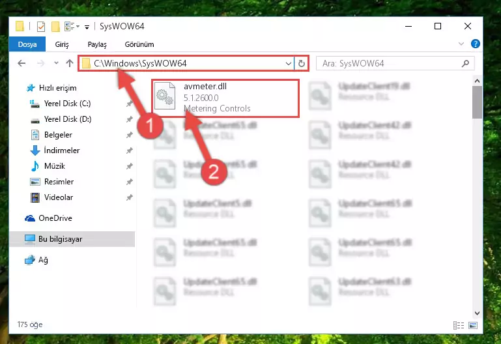This screenshot has width=501, height=344.
Task: Click the avmeter.dll gear file icon
Action: [165, 96]
